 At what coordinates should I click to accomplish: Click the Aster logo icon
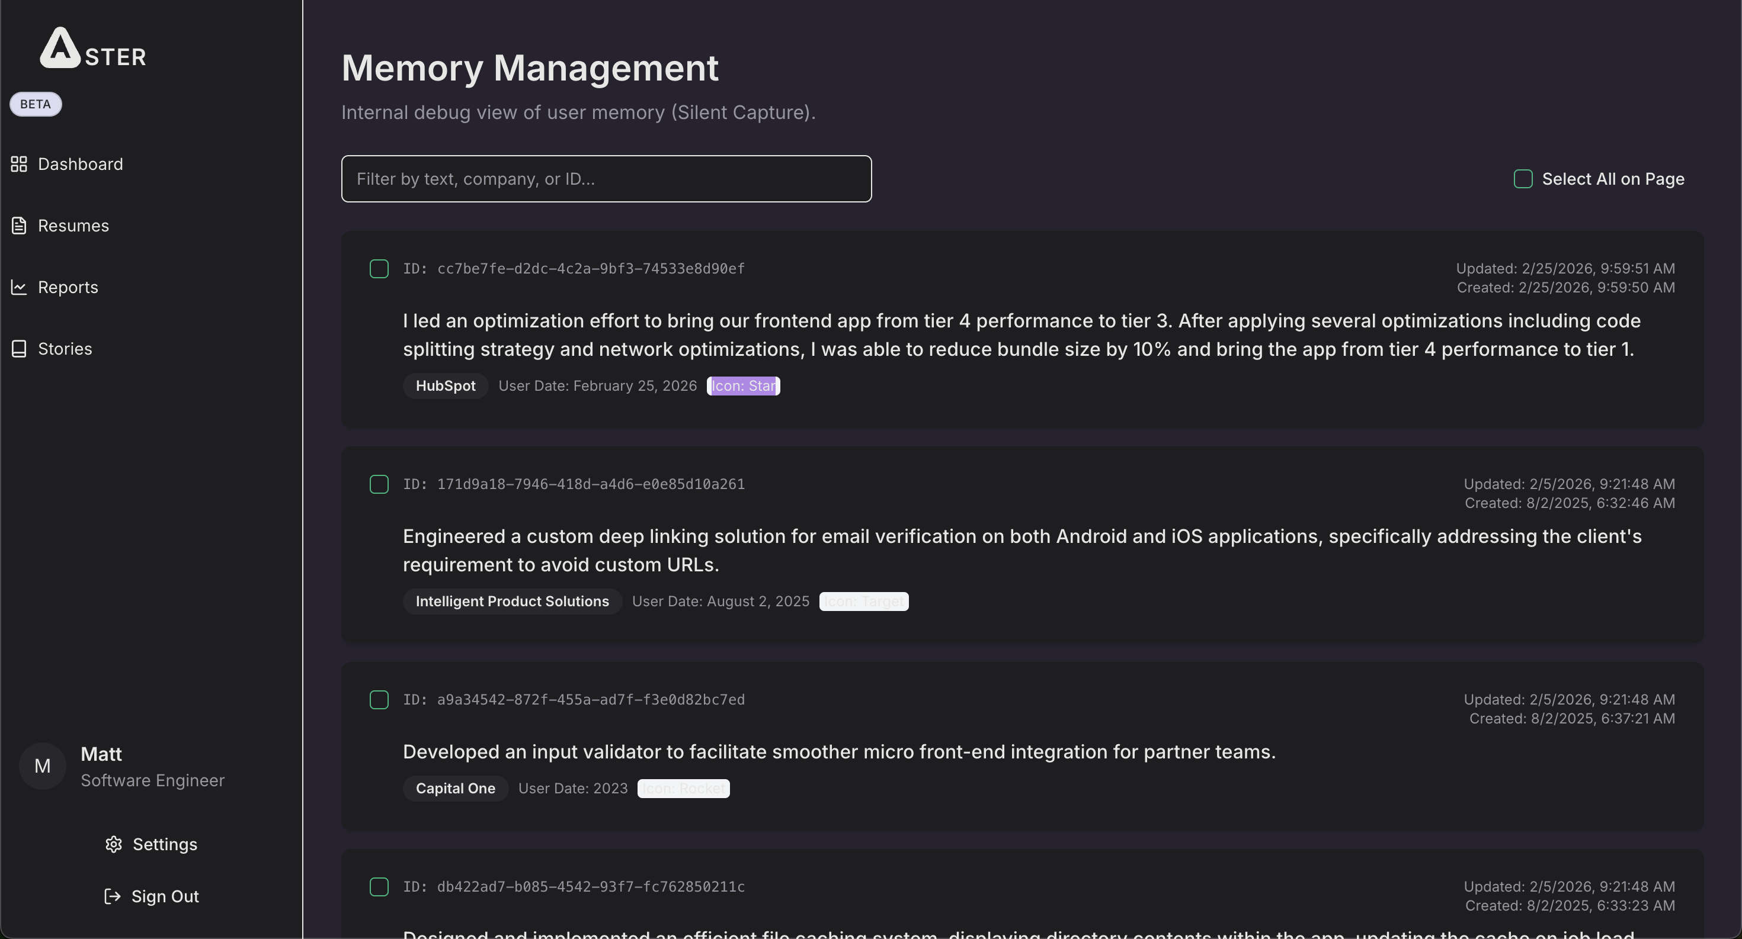[60, 47]
